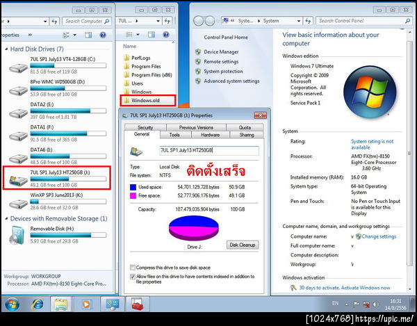
Task: Click the volume speaker tray icon
Action: (376, 304)
